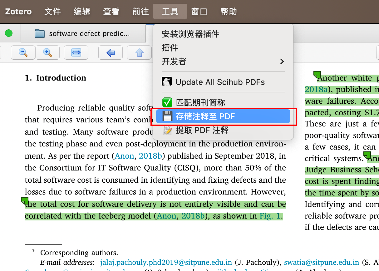This screenshot has width=379, height=271.
Task: Open the 窗口 menu
Action: 199,11
